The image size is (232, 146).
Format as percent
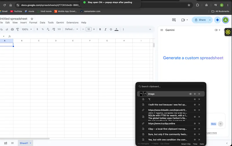tap(43, 29)
